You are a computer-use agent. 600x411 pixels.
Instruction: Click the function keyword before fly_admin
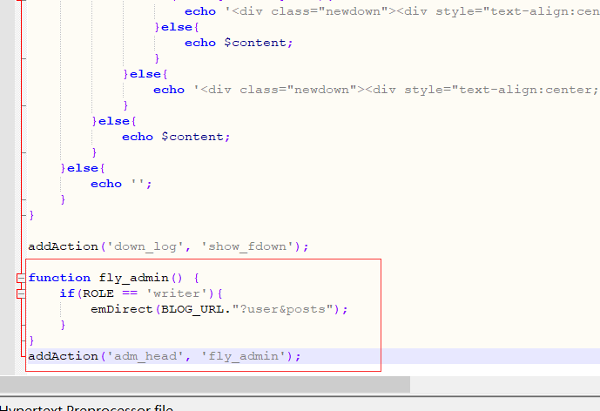(x=58, y=278)
